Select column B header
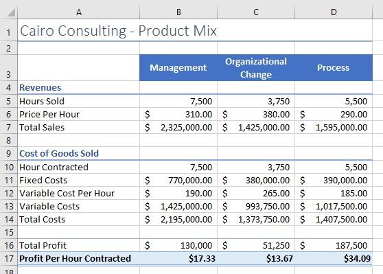This screenshot has width=383, height=274. point(178,12)
